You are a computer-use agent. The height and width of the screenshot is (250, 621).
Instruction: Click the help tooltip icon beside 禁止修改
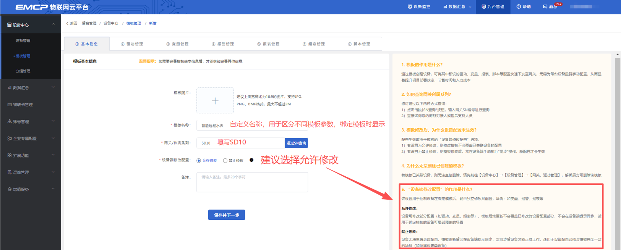(x=251, y=160)
